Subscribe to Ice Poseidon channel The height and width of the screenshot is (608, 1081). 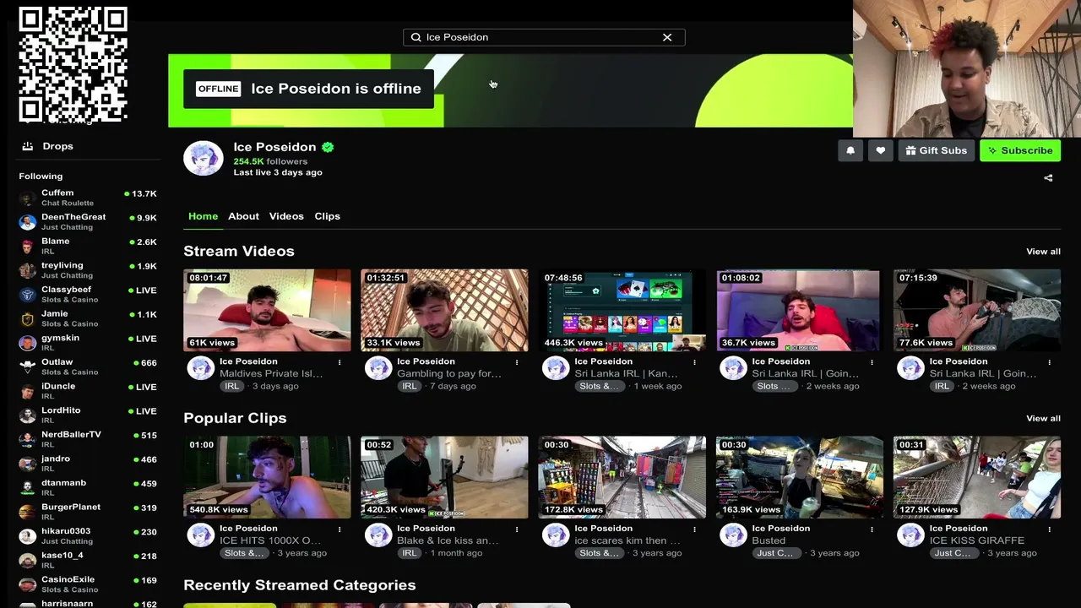click(x=1020, y=150)
